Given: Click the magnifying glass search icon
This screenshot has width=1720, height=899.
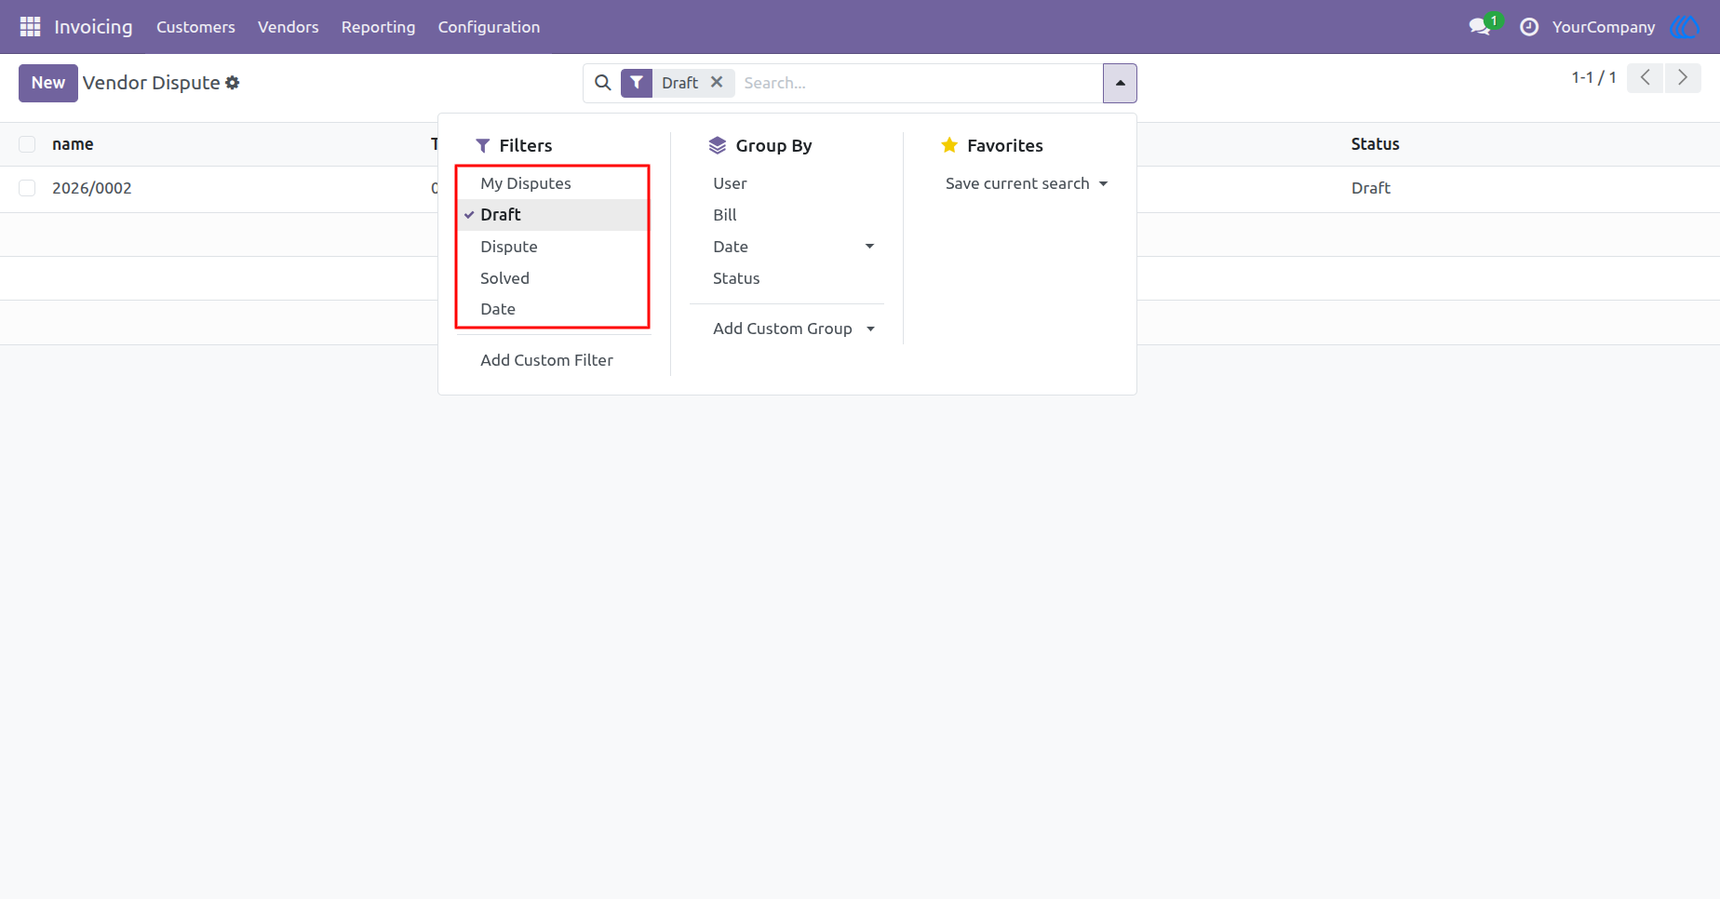Looking at the screenshot, I should tap(603, 83).
